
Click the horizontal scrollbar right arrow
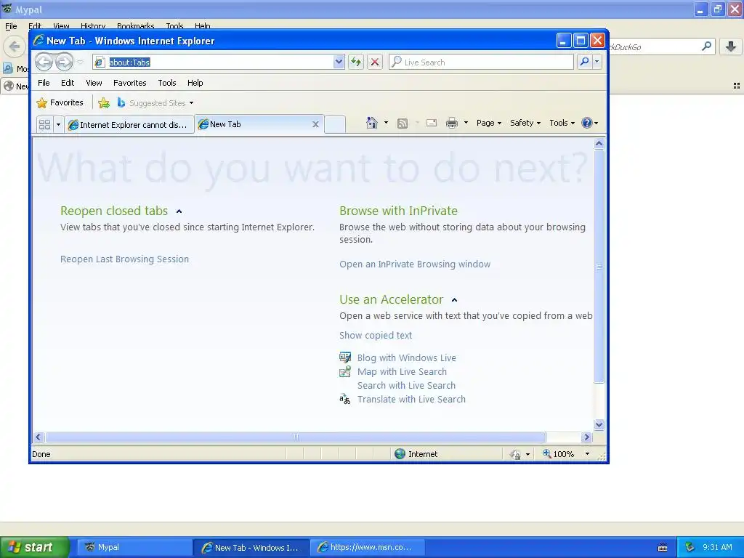click(586, 437)
